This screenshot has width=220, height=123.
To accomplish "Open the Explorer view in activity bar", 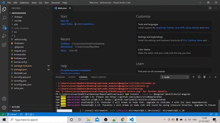I will [x=4, y=9].
